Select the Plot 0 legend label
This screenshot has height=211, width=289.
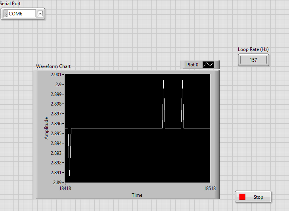click(x=192, y=64)
